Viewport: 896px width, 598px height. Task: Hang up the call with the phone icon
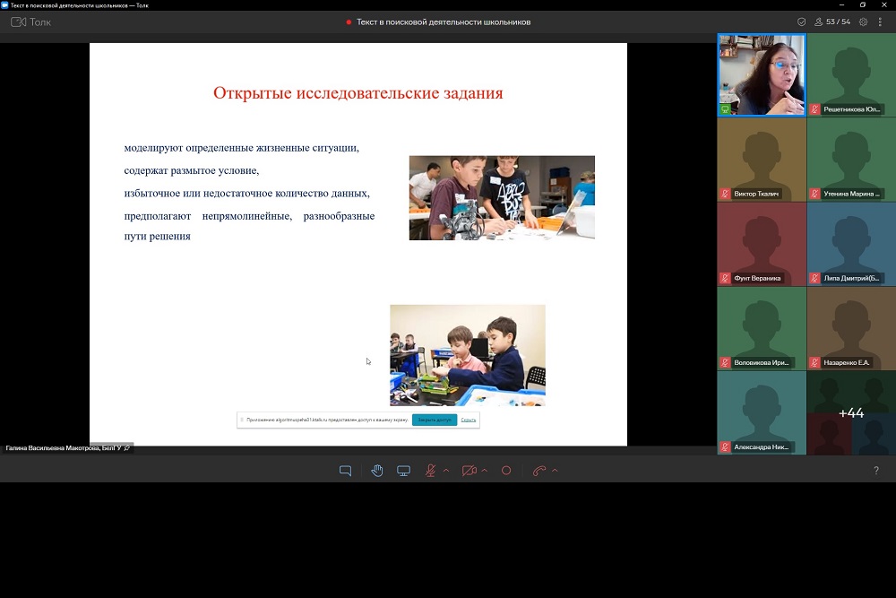click(x=538, y=471)
